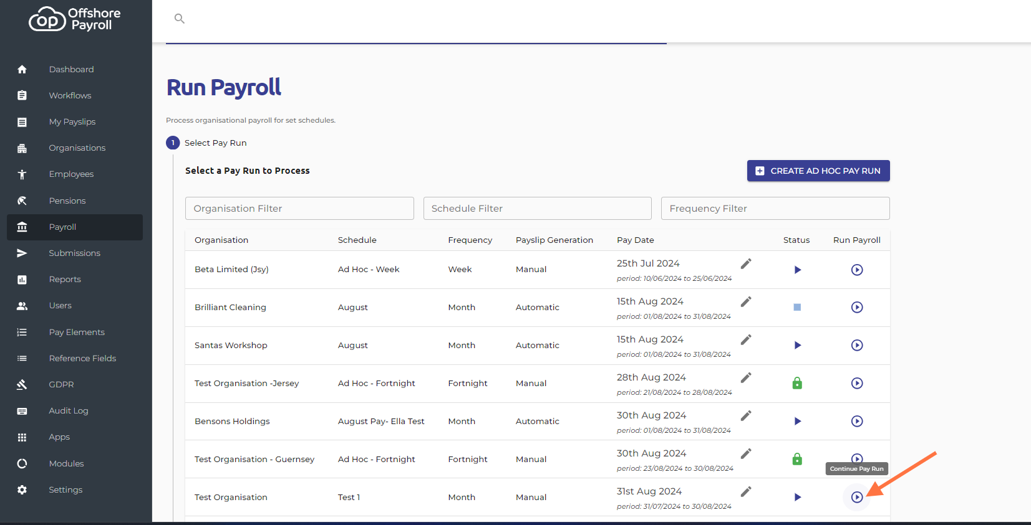Image resolution: width=1031 pixels, height=525 pixels.
Task: View Reports section
Action: click(75, 279)
